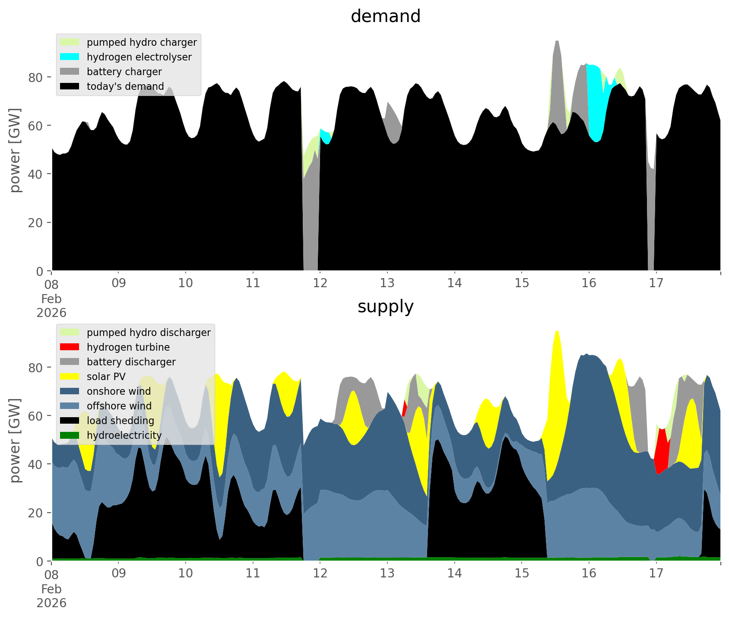The width and height of the screenshot is (729, 618).
Task: Click the supply chart 'power [GW]' axis label
Action: (x=15, y=441)
